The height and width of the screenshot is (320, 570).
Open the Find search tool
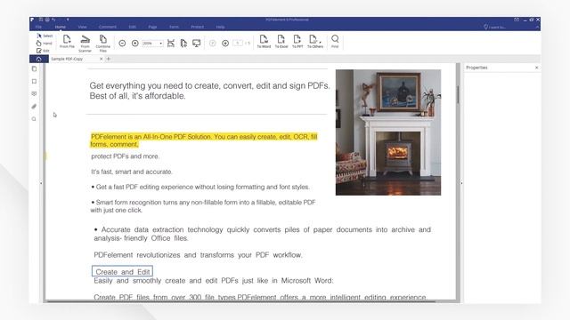335,42
